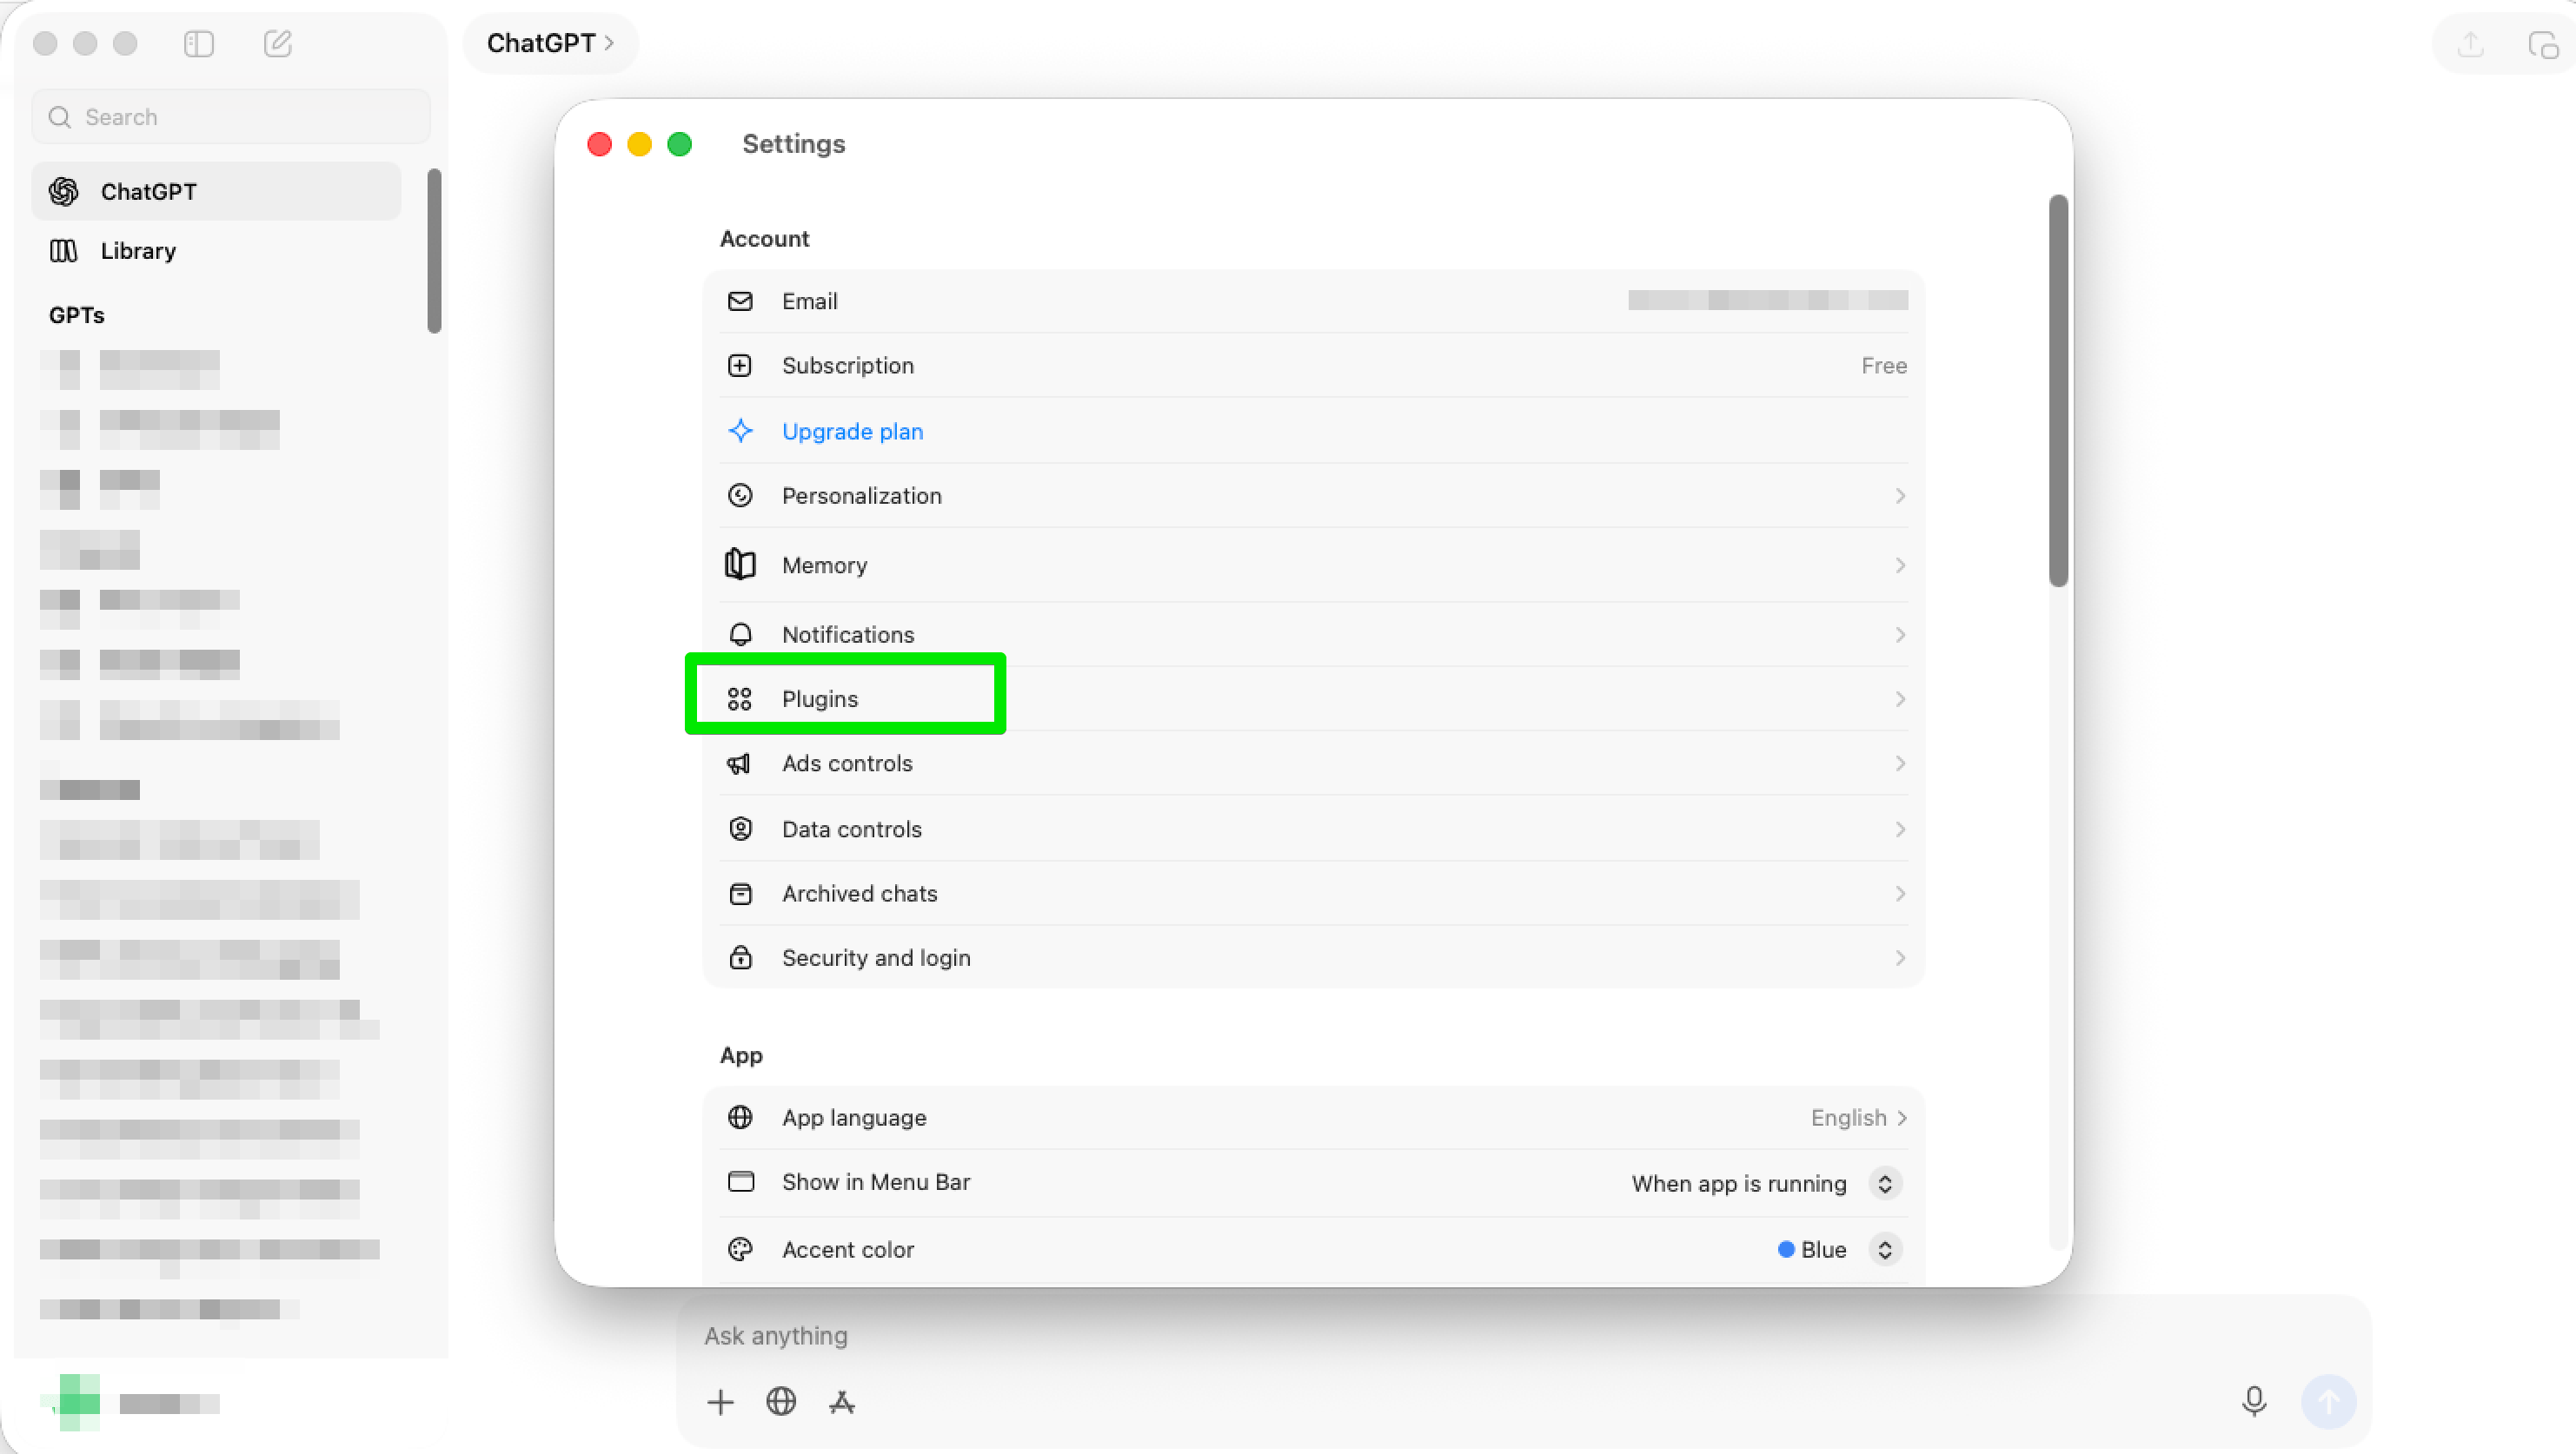Open Notifications via the right chevron
Viewport: 2576px width, 1454px height.
pyautogui.click(x=1900, y=635)
